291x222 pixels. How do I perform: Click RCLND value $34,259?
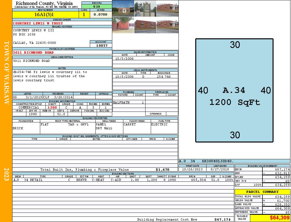(282, 177)
